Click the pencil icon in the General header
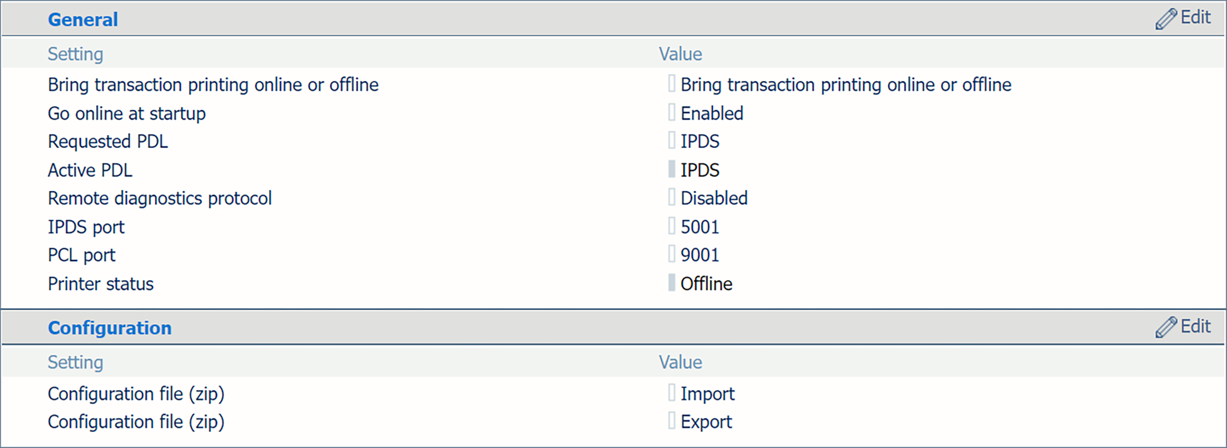 pos(1165,19)
